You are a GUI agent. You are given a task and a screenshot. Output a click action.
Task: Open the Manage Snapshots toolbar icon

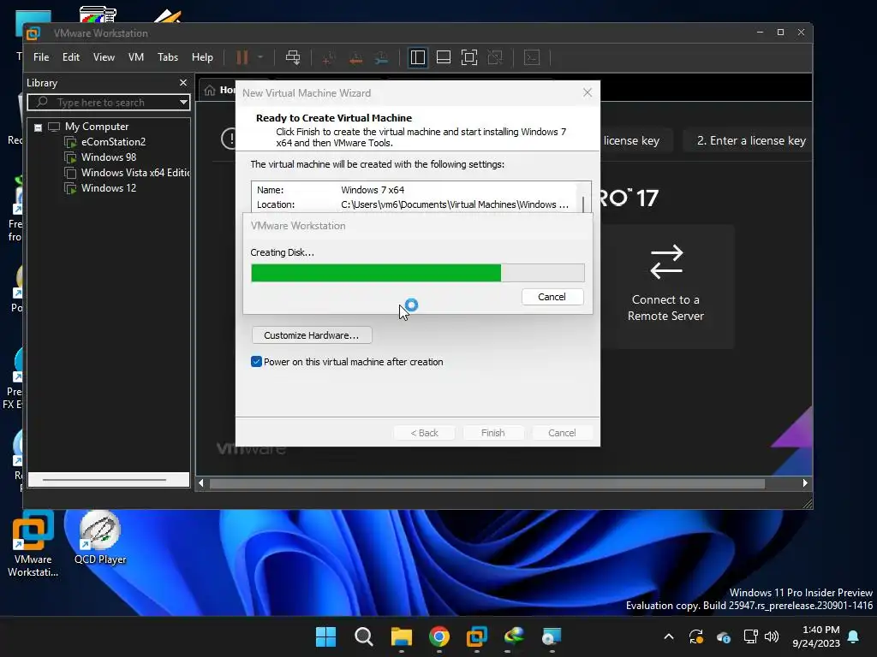point(381,57)
